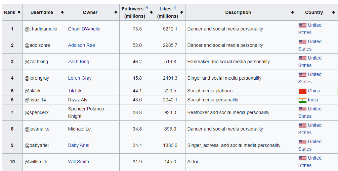The width and height of the screenshot is (338, 171).
Task: Click 'Social media platform' description
Action: pos(210,91)
